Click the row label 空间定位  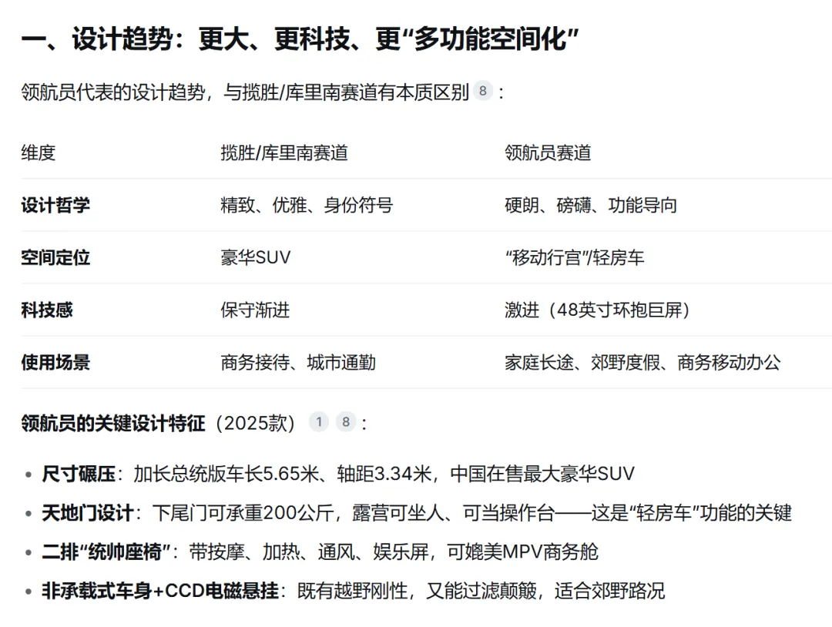pyautogui.click(x=55, y=257)
